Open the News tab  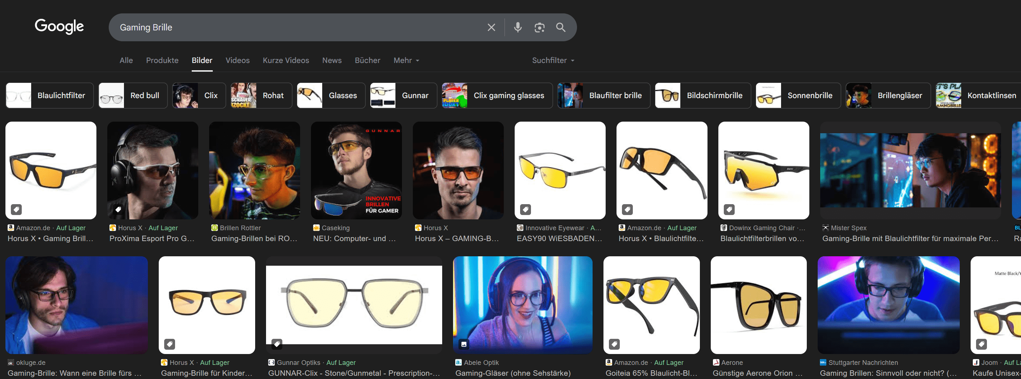click(332, 60)
